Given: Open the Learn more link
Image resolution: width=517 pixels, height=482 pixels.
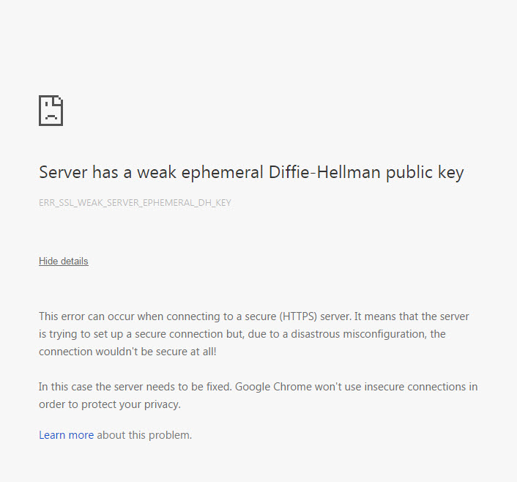Looking at the screenshot, I should [x=66, y=435].
